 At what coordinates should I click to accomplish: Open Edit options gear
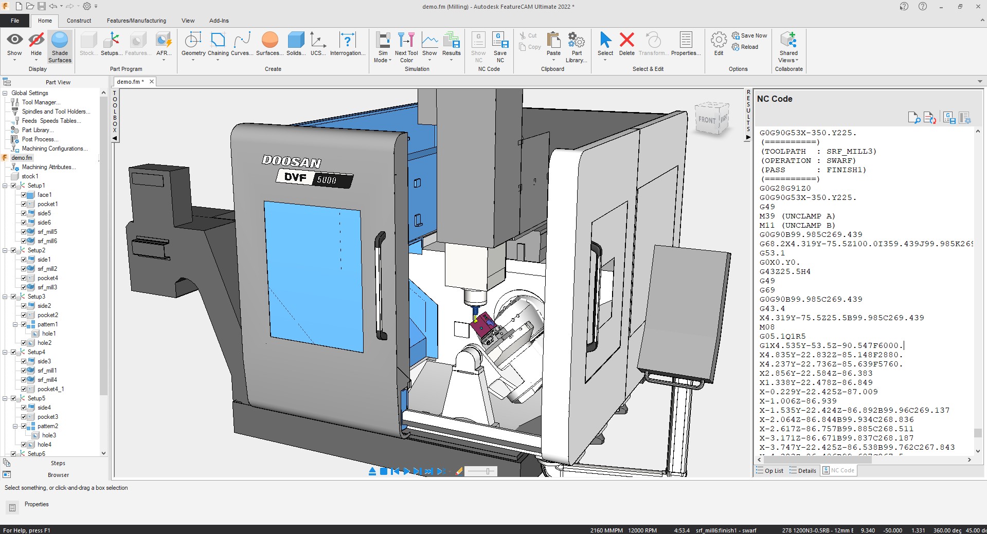719,40
